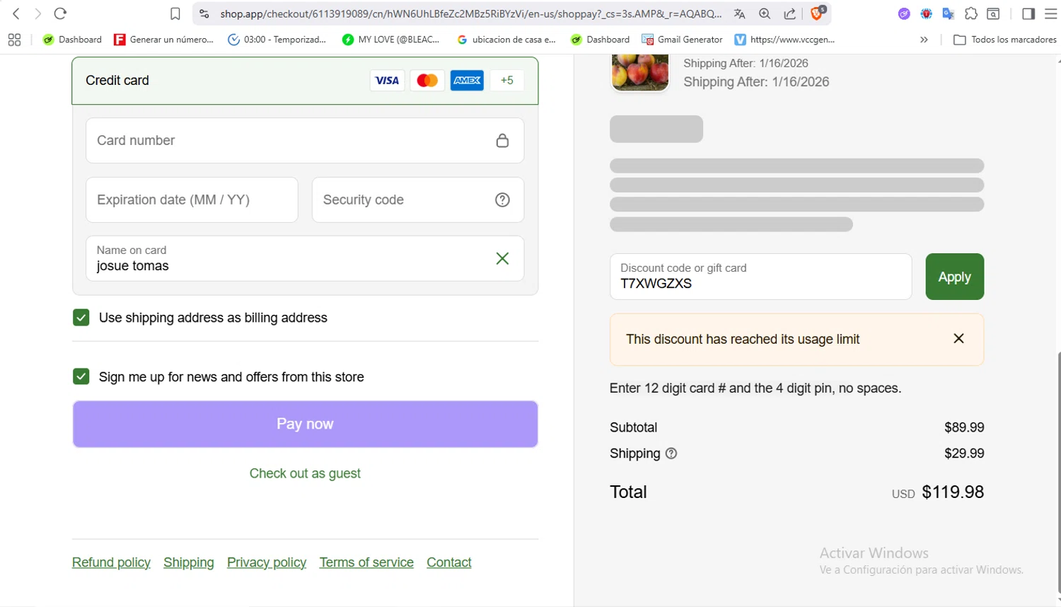Image resolution: width=1061 pixels, height=607 pixels.
Task: Open the Contact link
Action: tap(449, 562)
